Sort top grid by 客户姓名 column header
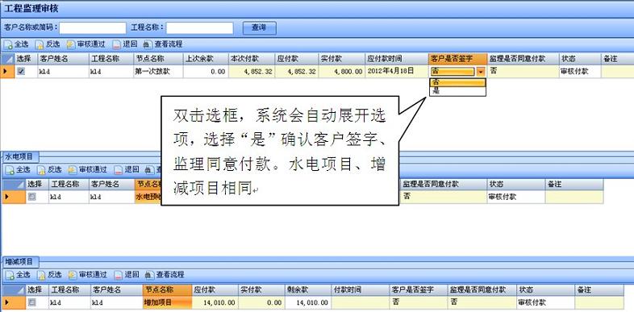Image resolution: width=634 pixels, height=312 pixels. (x=64, y=59)
